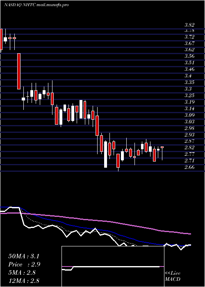Screen dimensions: 205x287
Task: Click the 3.72 price axis label
Action: (x=189, y=37)
